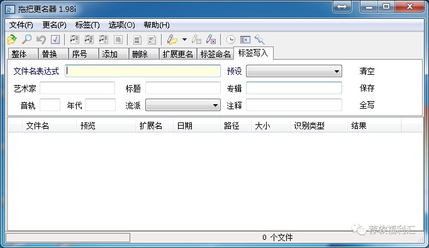Screen dimensions: 429x248
Task: Click the 路径 column header
Action: pos(236,126)
